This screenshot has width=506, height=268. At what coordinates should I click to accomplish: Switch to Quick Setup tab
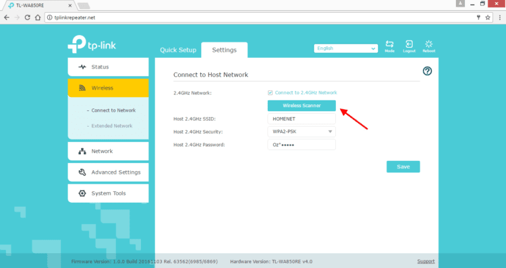(x=178, y=50)
